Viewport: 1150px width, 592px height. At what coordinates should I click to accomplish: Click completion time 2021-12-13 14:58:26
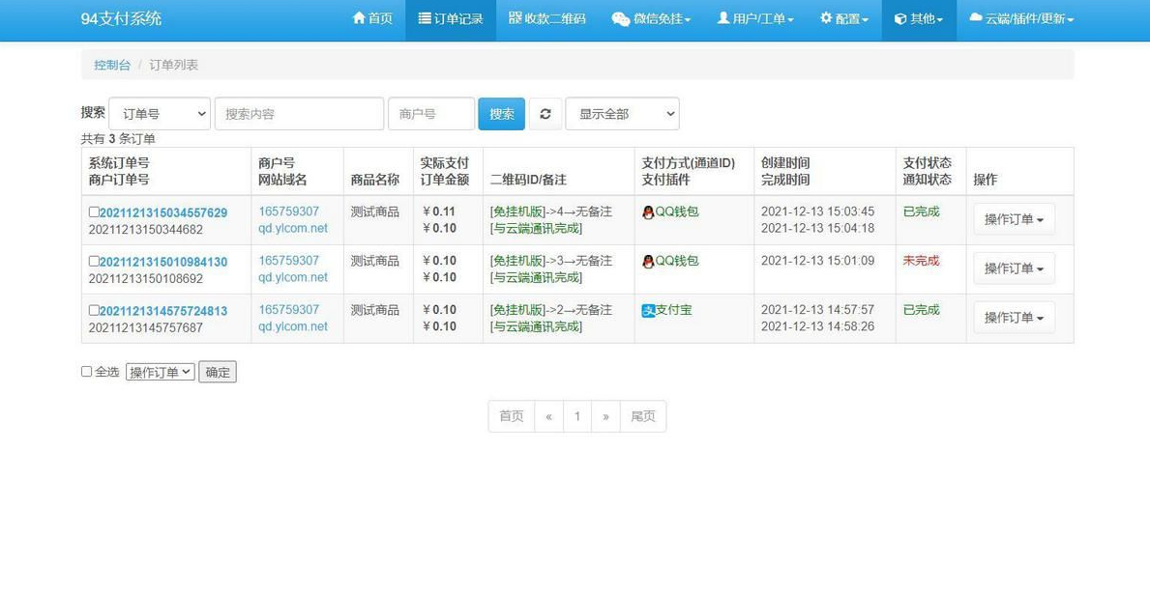tap(817, 326)
